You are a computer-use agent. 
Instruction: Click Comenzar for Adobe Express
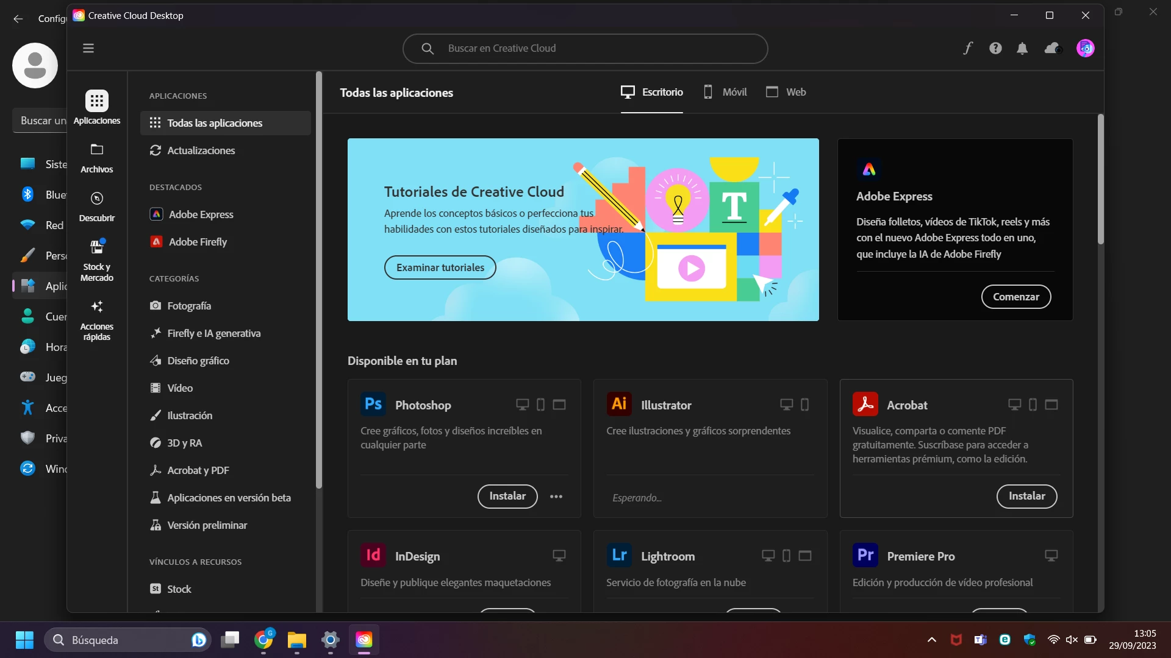(1015, 297)
